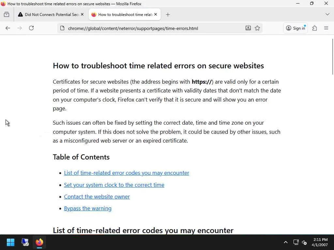Open Firefox View tab list icon
The image size is (334, 250).
(x=7, y=14)
